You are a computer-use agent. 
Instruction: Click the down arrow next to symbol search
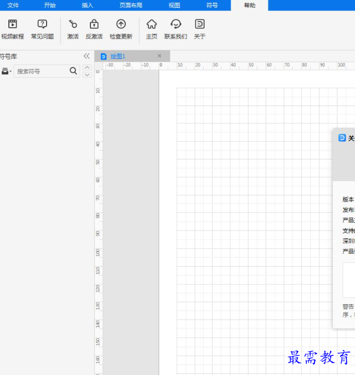[x=87, y=74]
